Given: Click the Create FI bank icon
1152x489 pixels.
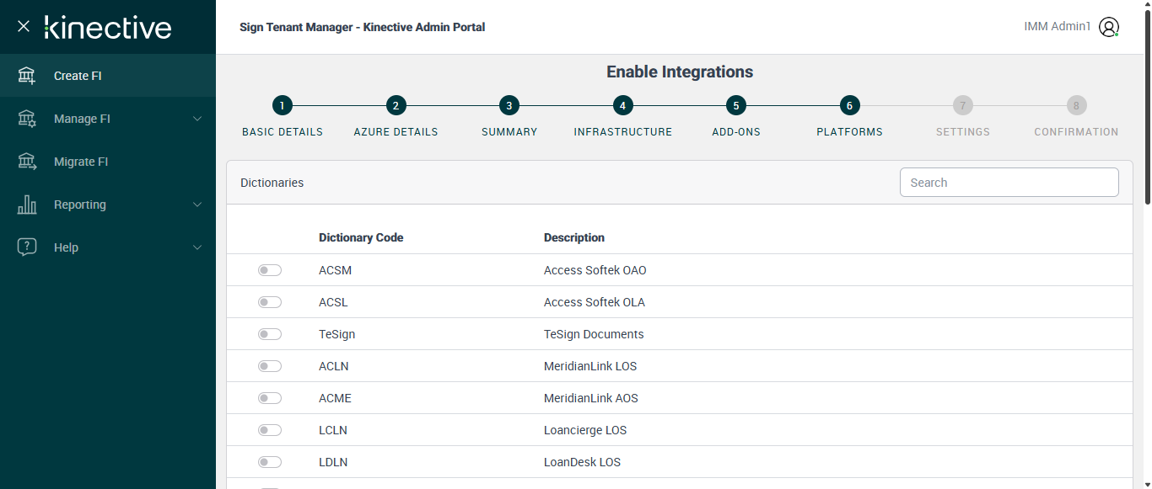Looking at the screenshot, I should tap(27, 76).
